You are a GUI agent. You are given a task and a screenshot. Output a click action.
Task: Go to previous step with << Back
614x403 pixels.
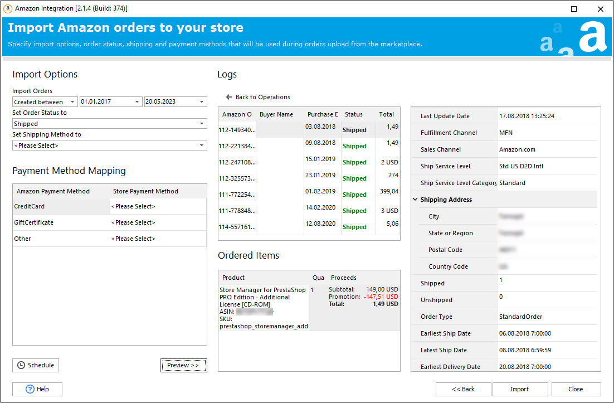coord(463,389)
